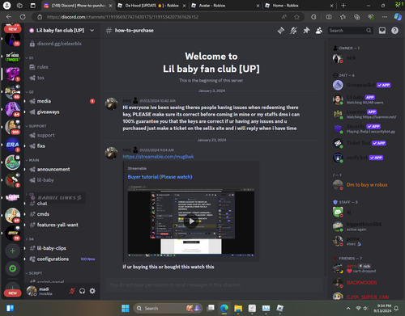Open own avatar in user panel
Image resolution: width=405 pixels, height=316 pixels.
coord(32,291)
